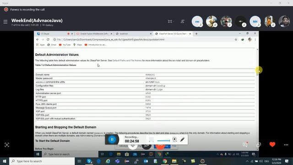
Task: Select the NH participant avatar
Action: (x=255, y=22)
